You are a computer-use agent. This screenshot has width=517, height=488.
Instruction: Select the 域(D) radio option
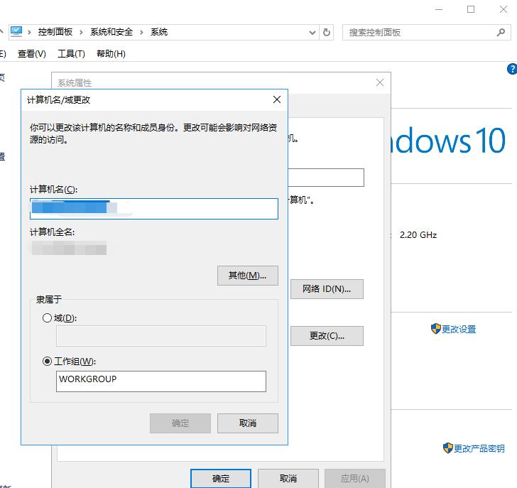click(47, 318)
